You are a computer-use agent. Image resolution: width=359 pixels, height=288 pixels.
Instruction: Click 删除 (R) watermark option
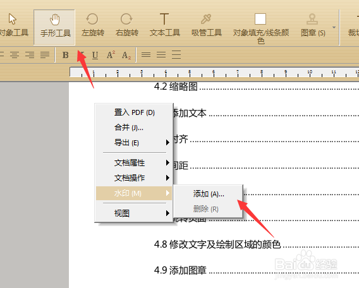click(x=208, y=209)
